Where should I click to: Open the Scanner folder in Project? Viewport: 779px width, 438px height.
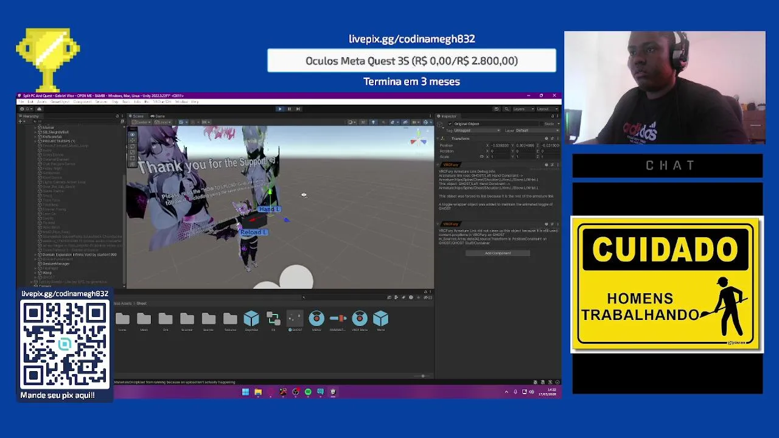(x=187, y=321)
